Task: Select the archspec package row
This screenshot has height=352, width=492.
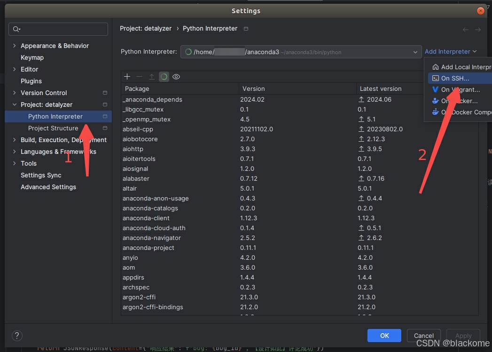Action: point(300,287)
